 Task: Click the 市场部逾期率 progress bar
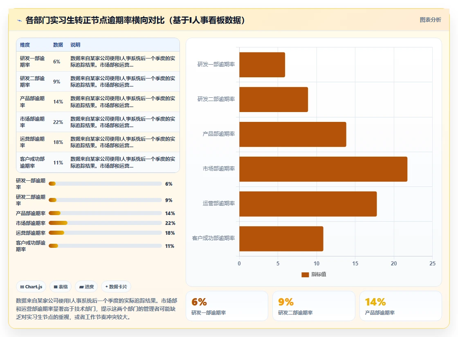[x=105, y=223]
